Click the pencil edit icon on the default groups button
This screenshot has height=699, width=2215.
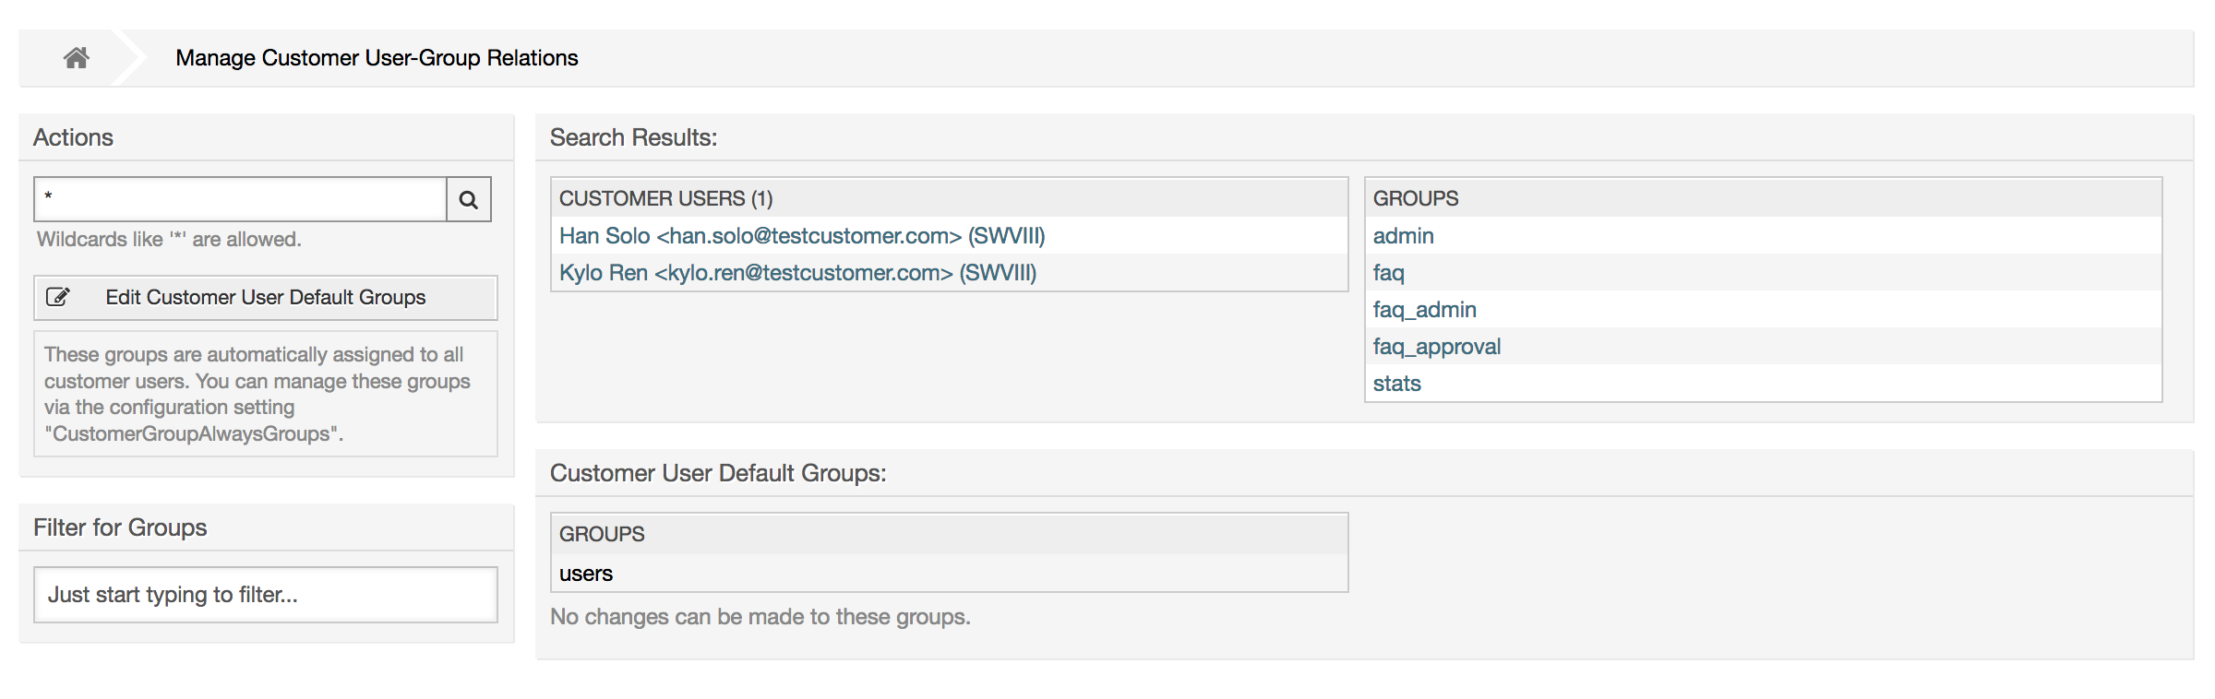[57, 297]
